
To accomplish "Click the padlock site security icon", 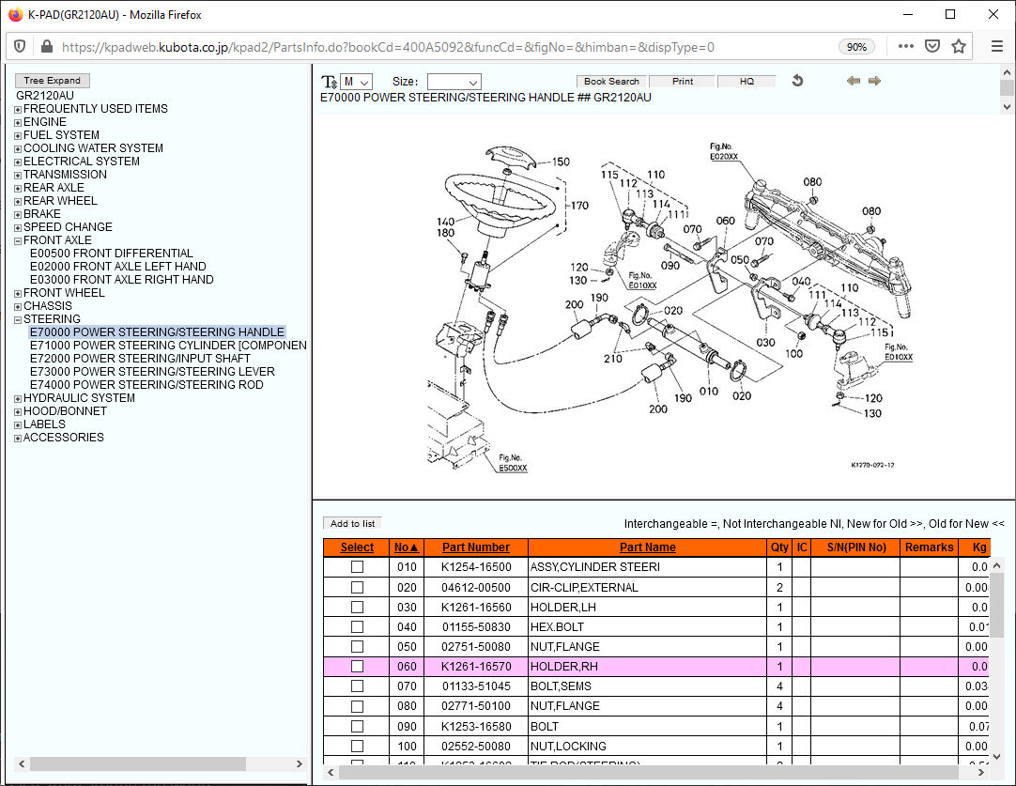I will (47, 47).
